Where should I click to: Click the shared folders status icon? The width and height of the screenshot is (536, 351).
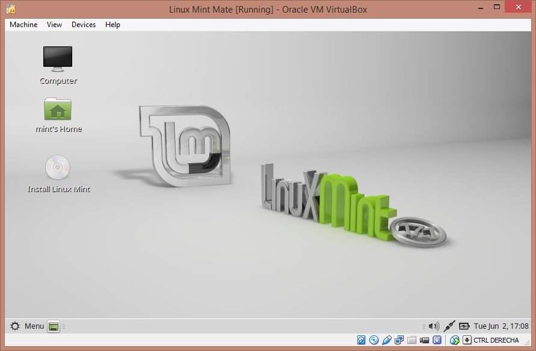[411, 340]
